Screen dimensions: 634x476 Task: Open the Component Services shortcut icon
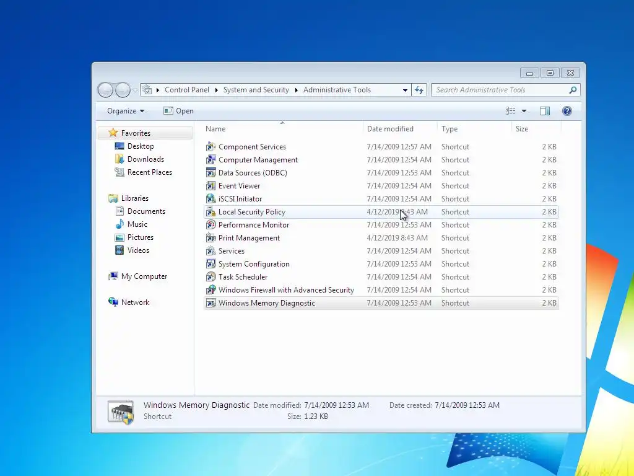(211, 146)
